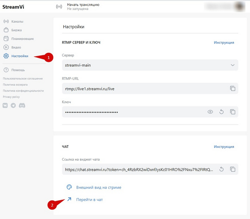Open the Каналы menu item
The height and width of the screenshot is (219, 250).
tap(17, 21)
